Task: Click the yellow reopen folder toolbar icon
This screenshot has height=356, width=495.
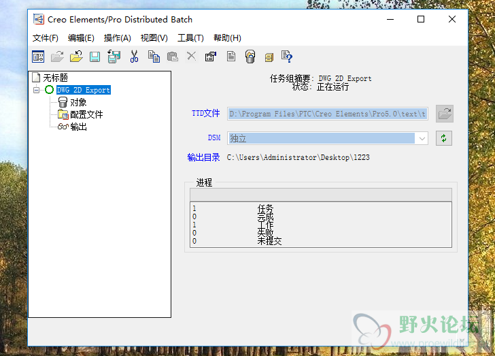Action: pos(76,57)
